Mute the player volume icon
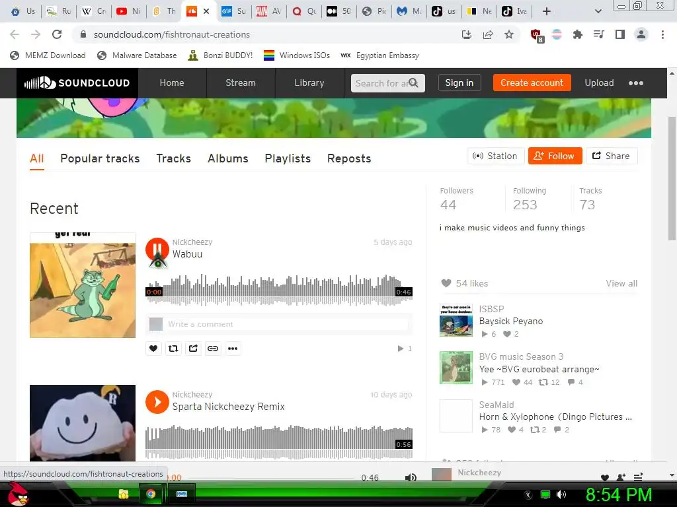 (411, 477)
